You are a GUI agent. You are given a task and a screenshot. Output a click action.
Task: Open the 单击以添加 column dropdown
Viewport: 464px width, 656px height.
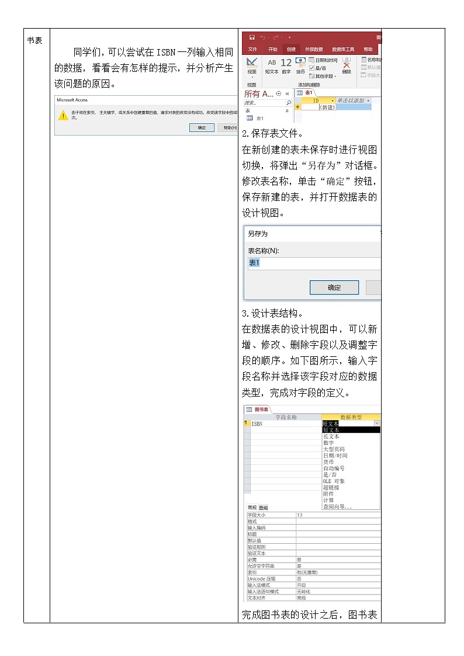(x=368, y=101)
